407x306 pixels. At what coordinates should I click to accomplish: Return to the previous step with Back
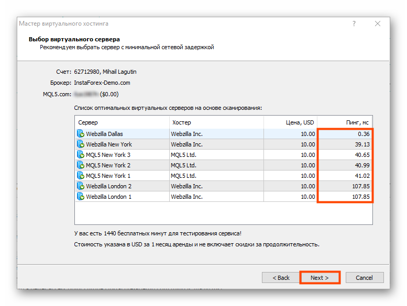pyautogui.click(x=281, y=278)
